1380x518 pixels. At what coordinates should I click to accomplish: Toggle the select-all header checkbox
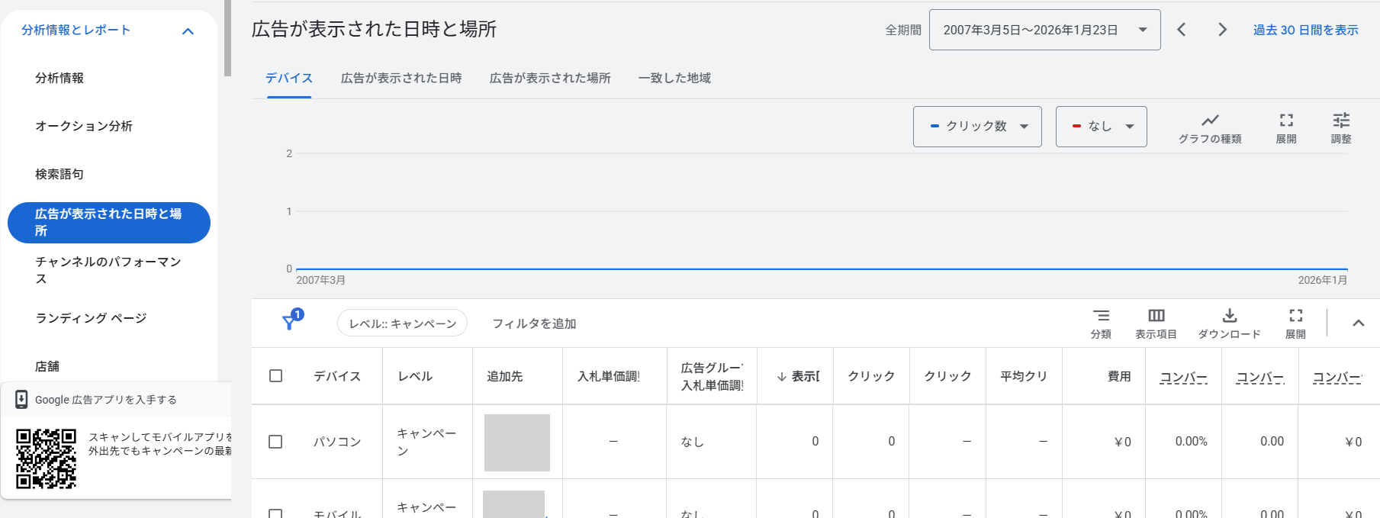(276, 376)
